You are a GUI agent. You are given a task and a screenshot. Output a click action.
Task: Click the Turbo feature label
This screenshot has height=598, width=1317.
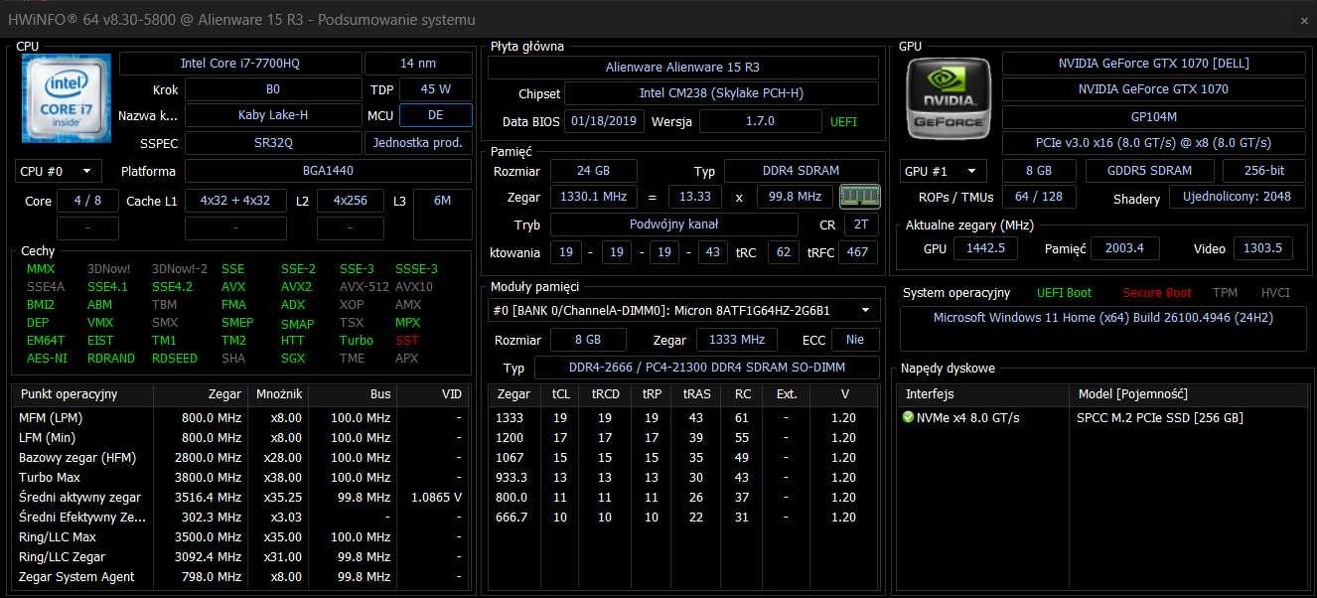pos(357,341)
